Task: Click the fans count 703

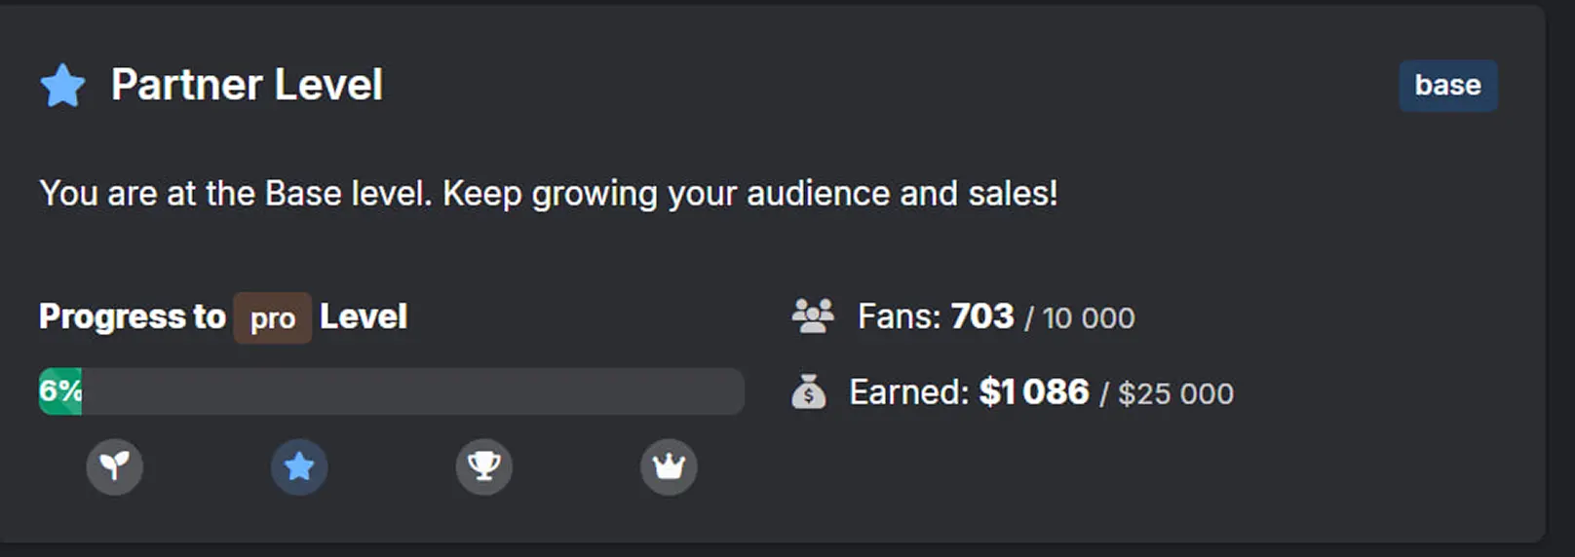Action: [981, 316]
